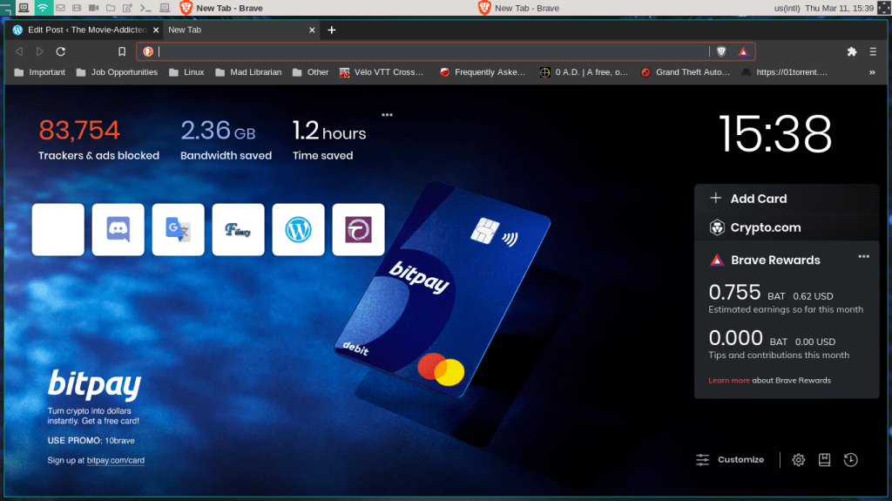Open the Linux bookmarks folder
This screenshot has height=501, width=892.
(x=186, y=72)
